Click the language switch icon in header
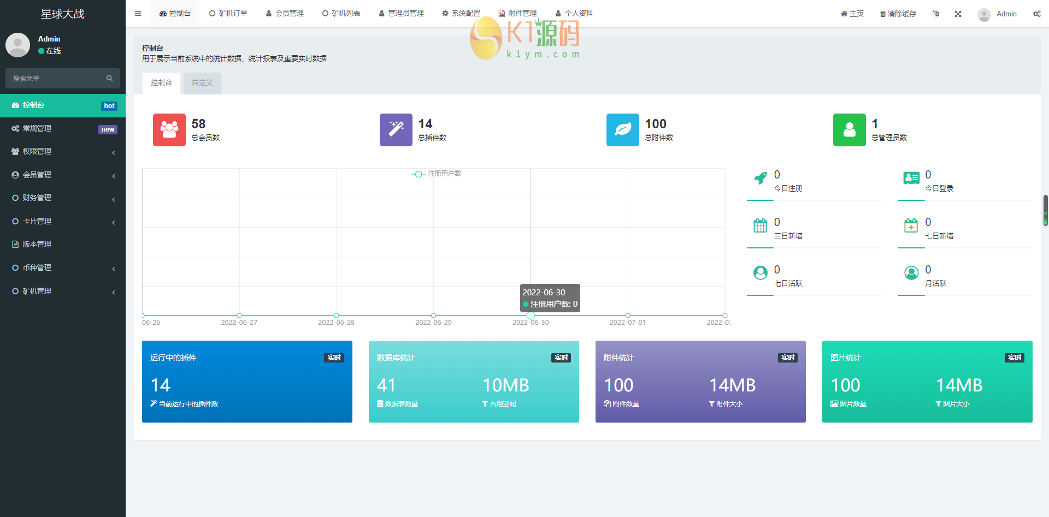 pyautogui.click(x=936, y=14)
